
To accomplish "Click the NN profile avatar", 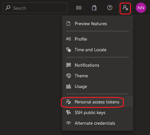I will tap(141, 8).
